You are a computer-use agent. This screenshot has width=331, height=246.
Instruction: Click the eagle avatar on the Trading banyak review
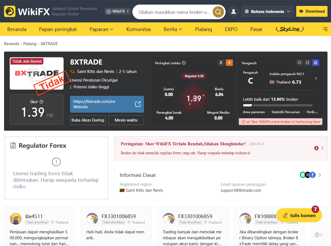click(x=169, y=218)
